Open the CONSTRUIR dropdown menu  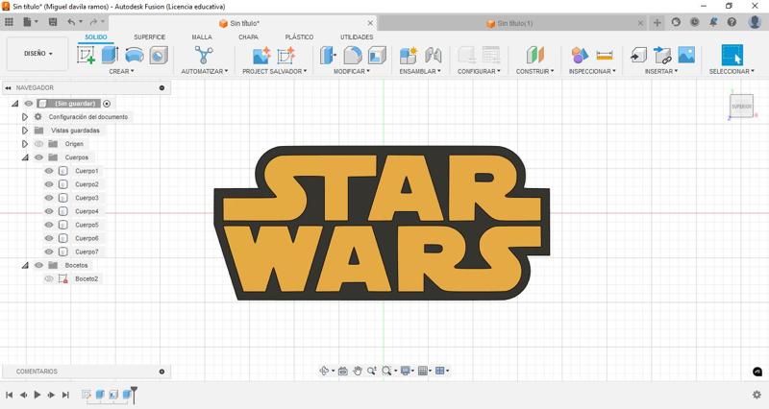point(534,71)
